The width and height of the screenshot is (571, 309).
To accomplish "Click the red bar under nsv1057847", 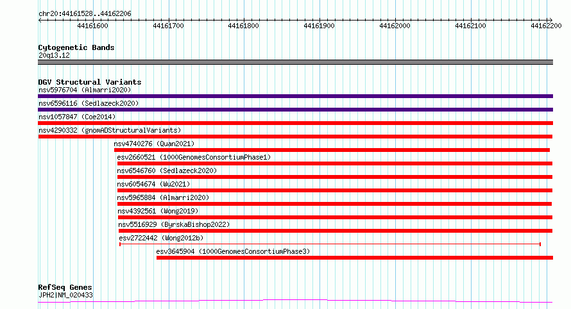I will pos(295,123).
